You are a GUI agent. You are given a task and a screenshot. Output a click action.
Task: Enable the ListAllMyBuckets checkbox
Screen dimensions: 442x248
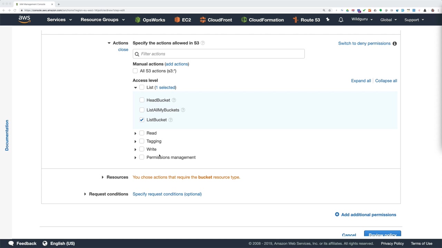point(142,110)
